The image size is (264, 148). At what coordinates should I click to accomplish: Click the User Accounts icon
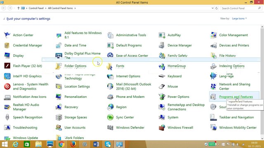click(59, 127)
